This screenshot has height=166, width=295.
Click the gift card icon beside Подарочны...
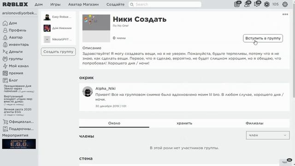5,129
